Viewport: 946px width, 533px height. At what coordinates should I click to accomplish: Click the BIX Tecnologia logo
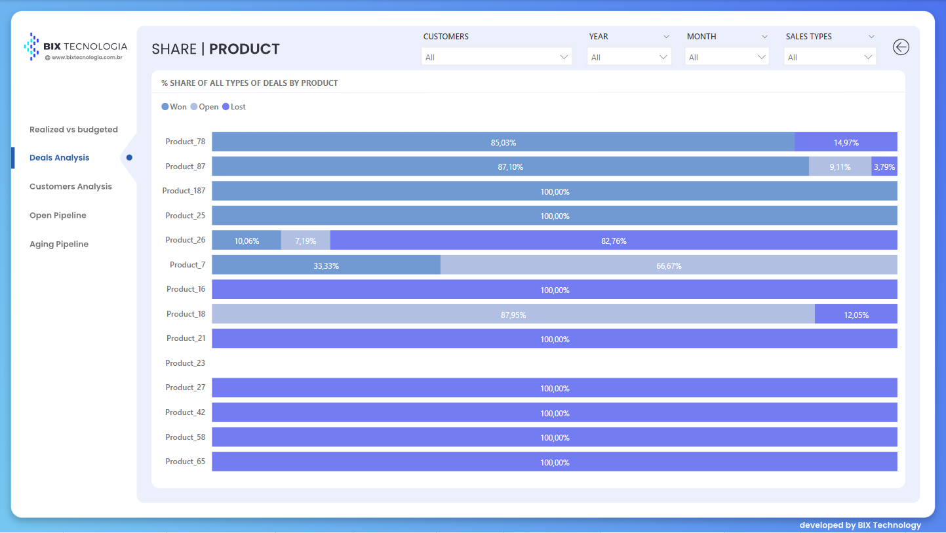(75, 47)
